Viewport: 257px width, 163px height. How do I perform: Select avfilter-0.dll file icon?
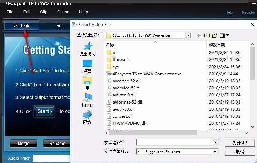pyautogui.click(x=109, y=95)
